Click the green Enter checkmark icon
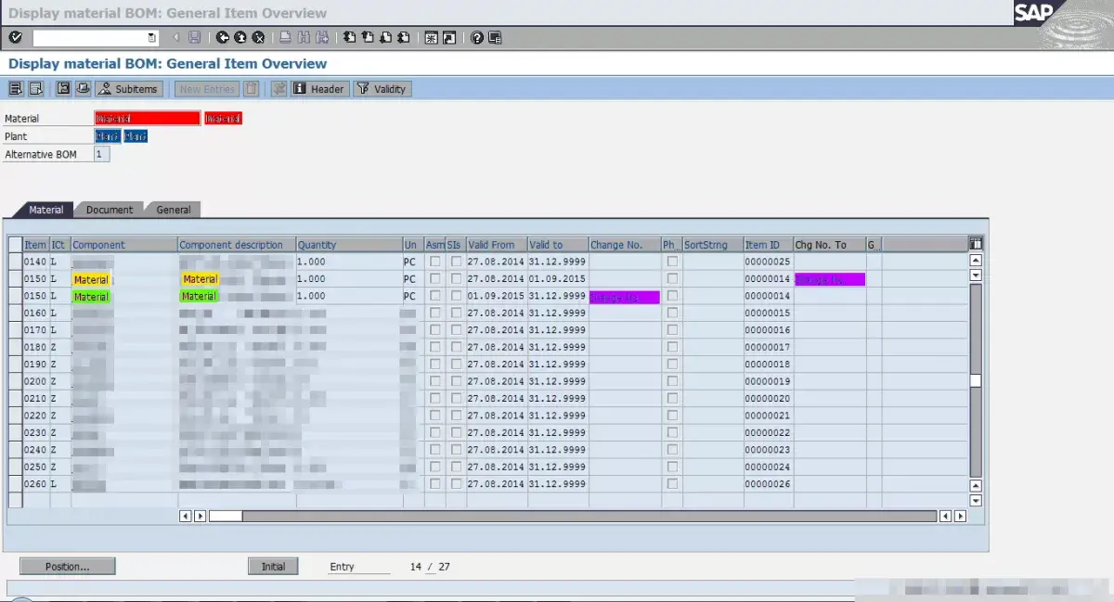 point(15,38)
